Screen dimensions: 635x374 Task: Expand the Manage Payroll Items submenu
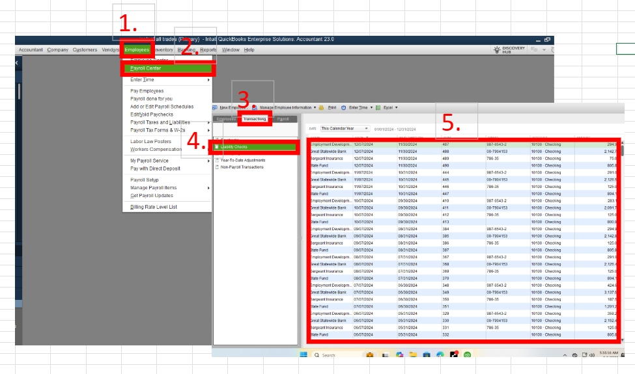point(208,187)
